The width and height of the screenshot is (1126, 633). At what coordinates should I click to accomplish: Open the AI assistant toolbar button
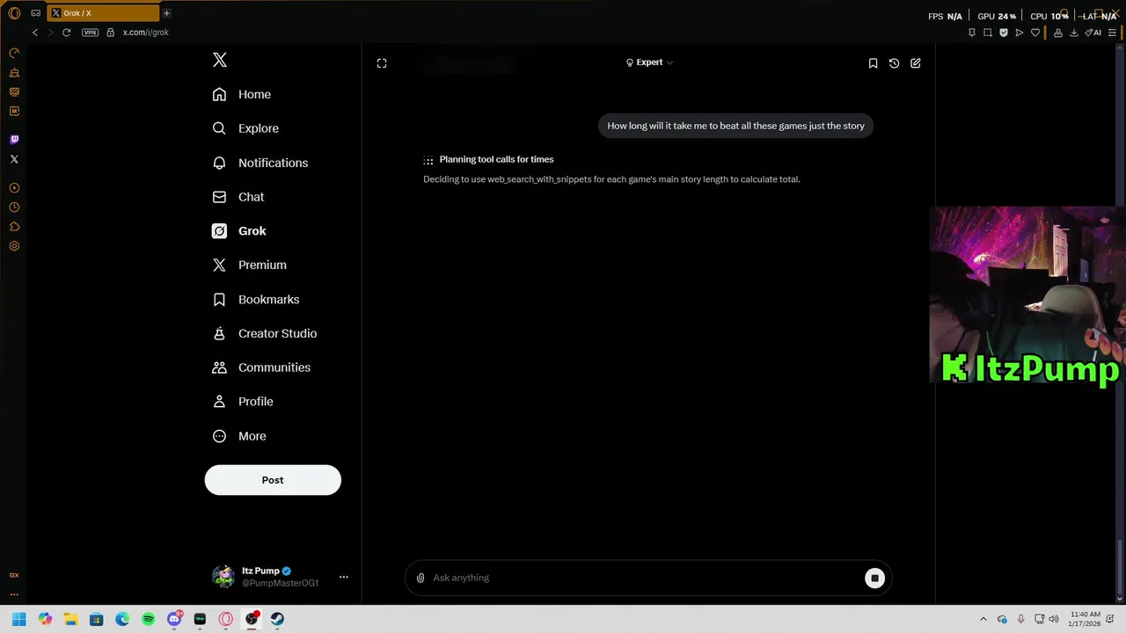1093,33
